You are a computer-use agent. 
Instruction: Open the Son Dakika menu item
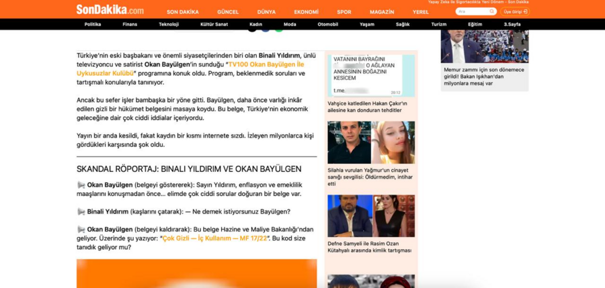(x=182, y=12)
